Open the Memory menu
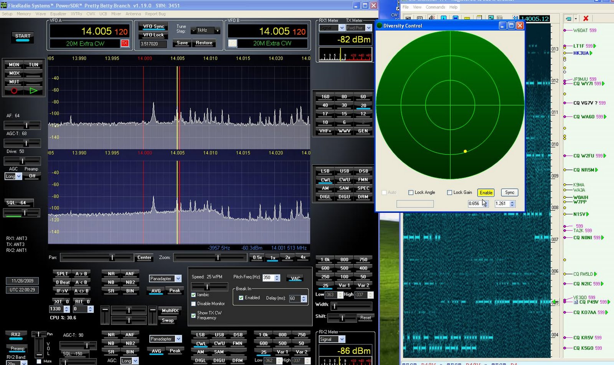This screenshot has width=614, height=365. (x=24, y=14)
